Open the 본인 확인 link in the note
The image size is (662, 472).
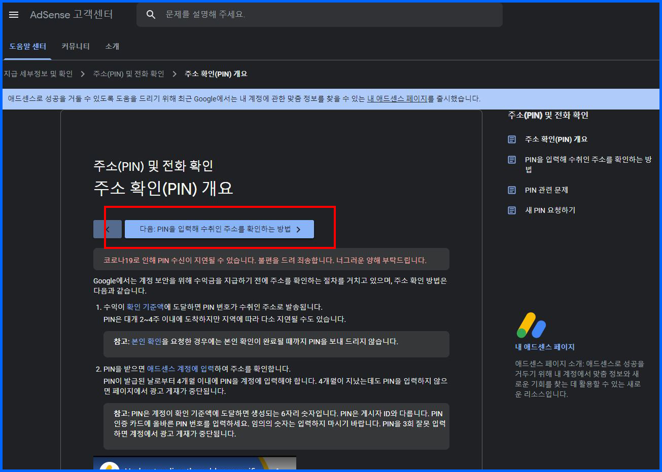pyautogui.click(x=147, y=342)
